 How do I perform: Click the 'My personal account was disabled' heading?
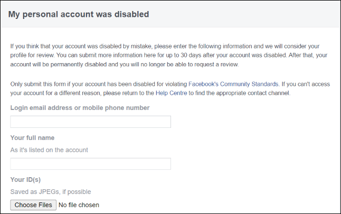pos(79,14)
